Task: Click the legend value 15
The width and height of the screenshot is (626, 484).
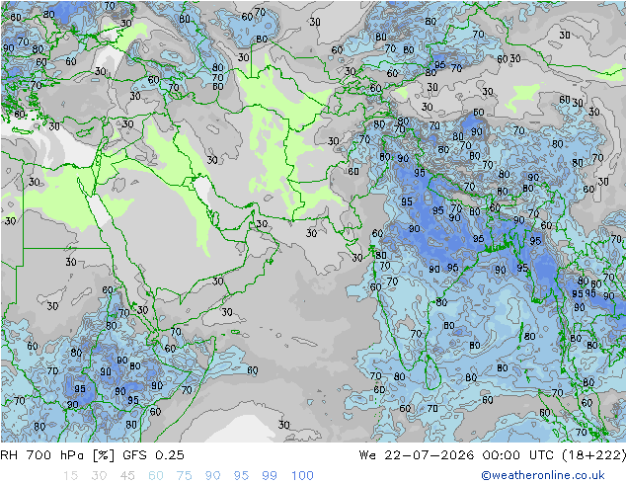Action: tap(70, 476)
